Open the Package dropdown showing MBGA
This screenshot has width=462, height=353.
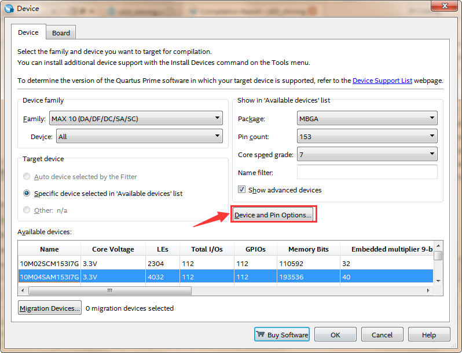click(367, 119)
